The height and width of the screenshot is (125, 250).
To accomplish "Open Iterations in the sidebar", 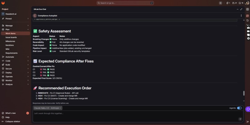I will (16, 45).
